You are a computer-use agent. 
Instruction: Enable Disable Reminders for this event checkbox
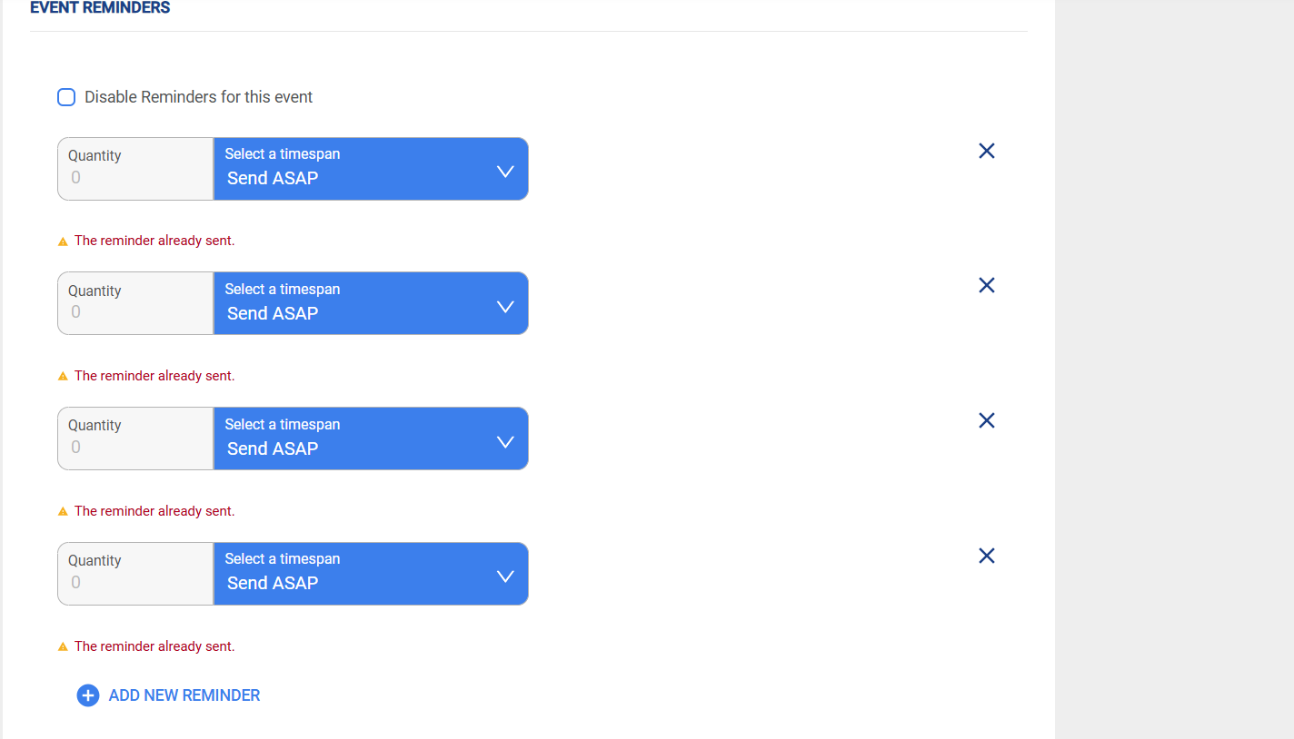66,97
